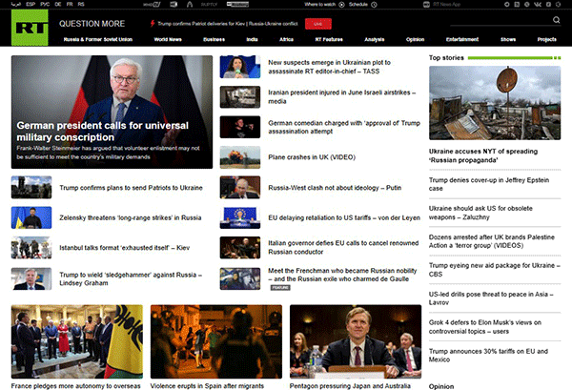
Task: Click the red LIVE button
Action: (x=318, y=24)
